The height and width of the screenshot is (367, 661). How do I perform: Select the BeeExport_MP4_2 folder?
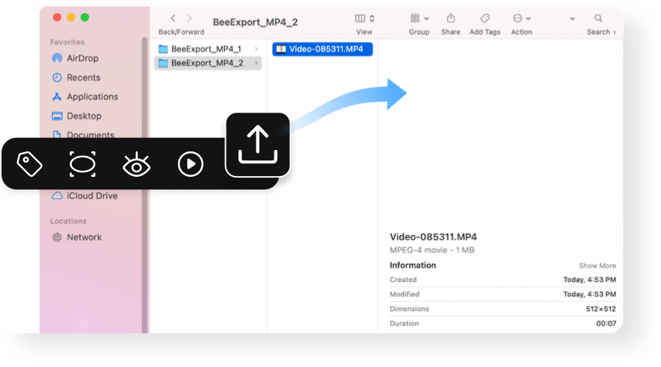[206, 63]
